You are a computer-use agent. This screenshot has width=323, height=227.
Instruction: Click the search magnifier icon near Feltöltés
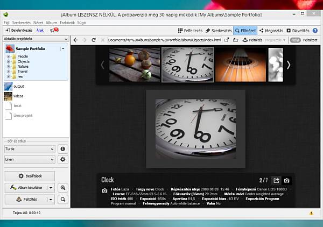[63, 200]
